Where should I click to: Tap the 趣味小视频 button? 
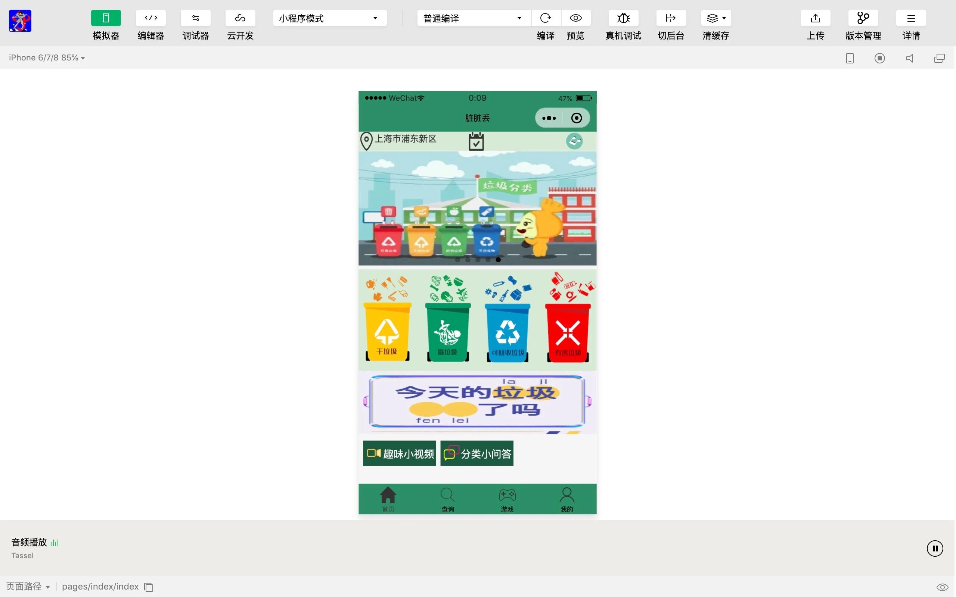click(x=399, y=453)
